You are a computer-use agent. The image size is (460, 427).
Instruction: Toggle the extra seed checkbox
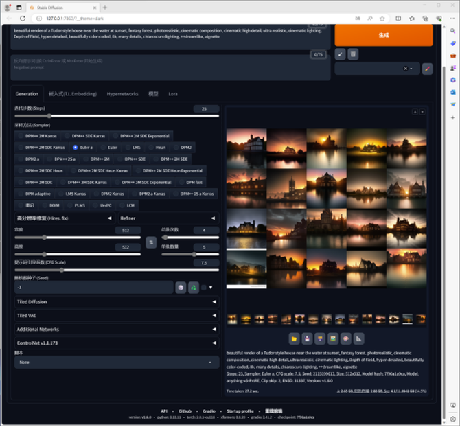click(x=204, y=288)
